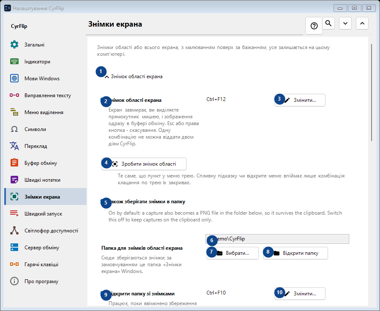Open the Швидкий запуск launch icon
Image resolution: width=380 pixels, height=311 pixels.
[x=14, y=213]
